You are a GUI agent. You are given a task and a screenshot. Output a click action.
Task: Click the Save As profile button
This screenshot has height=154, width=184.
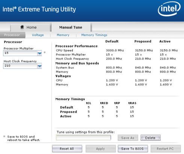pos(128,138)
